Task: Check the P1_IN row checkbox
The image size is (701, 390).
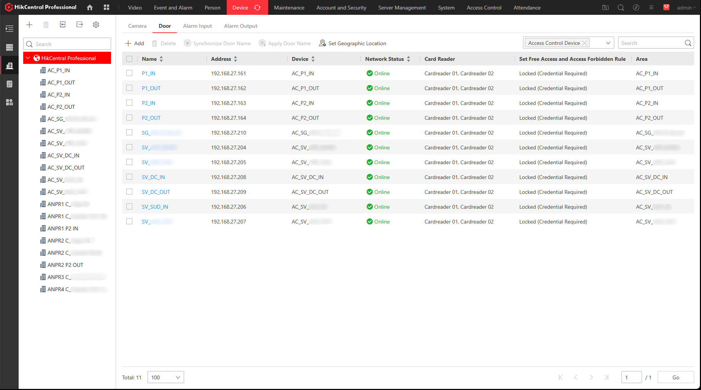Action: coord(129,73)
